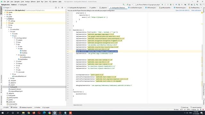Switch to gradle.properties editor tab
Image resolution: width=205 pixels, height=115 pixels.
coord(165,8)
